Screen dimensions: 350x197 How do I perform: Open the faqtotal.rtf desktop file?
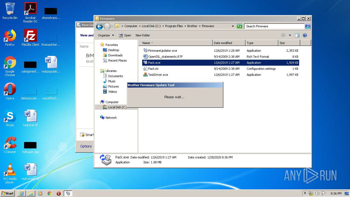click(x=30, y=118)
